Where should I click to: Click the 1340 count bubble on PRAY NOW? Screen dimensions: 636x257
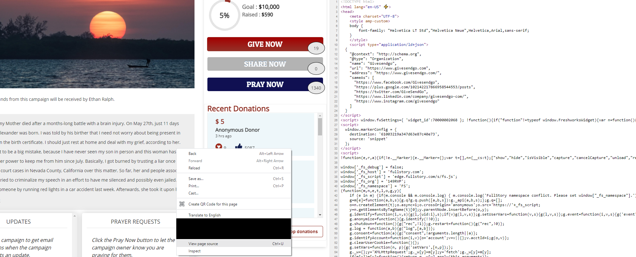(x=316, y=88)
